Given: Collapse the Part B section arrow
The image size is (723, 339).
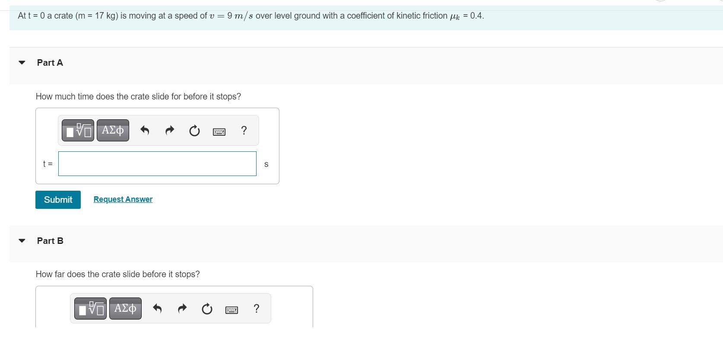Looking at the screenshot, I should point(22,241).
